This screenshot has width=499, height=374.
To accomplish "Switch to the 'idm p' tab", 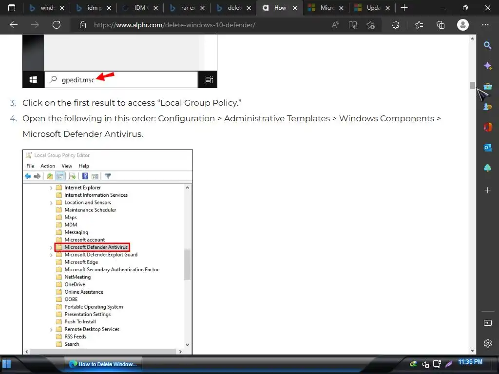I will pyautogui.click(x=93, y=8).
